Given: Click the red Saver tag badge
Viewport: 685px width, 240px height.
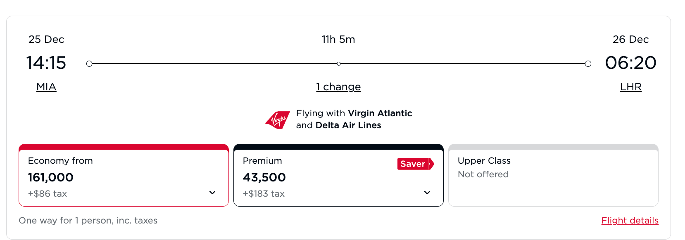Looking at the screenshot, I should coord(415,164).
